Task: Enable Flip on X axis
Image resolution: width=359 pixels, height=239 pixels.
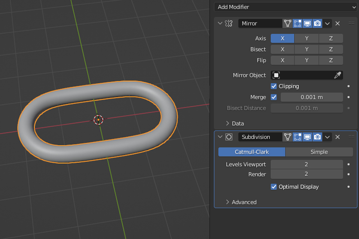Action: (x=282, y=60)
